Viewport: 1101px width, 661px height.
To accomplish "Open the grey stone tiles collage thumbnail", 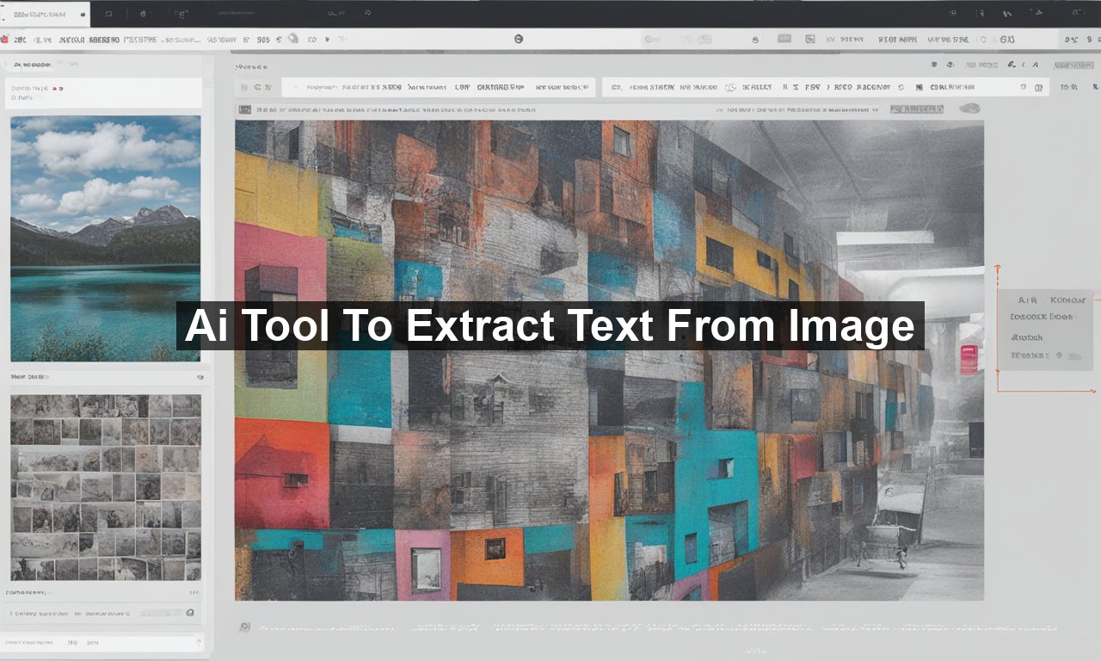I will 105,487.
